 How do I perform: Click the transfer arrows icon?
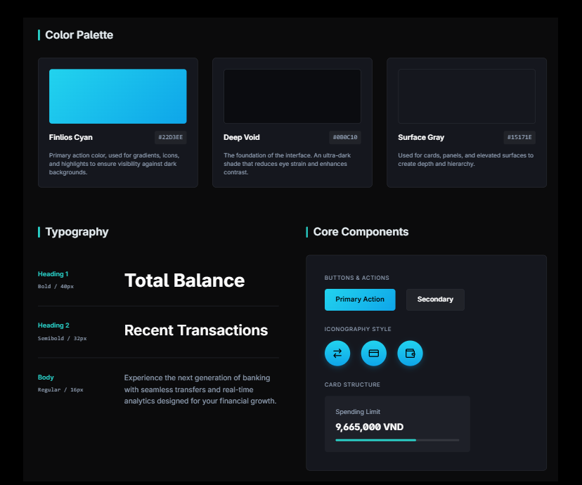point(337,353)
